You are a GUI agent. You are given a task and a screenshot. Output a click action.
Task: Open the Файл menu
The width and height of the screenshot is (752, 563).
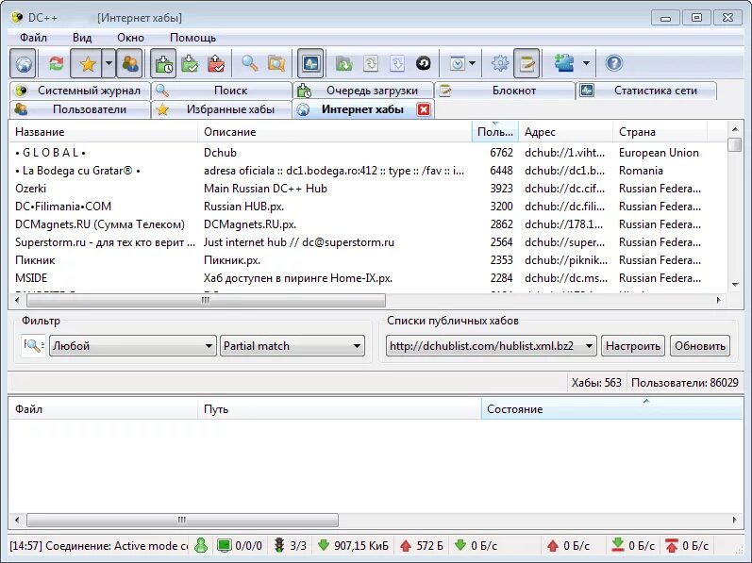click(33, 38)
